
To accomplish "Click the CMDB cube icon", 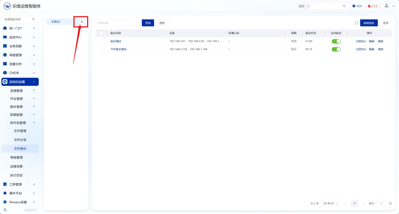I will click(5, 72).
